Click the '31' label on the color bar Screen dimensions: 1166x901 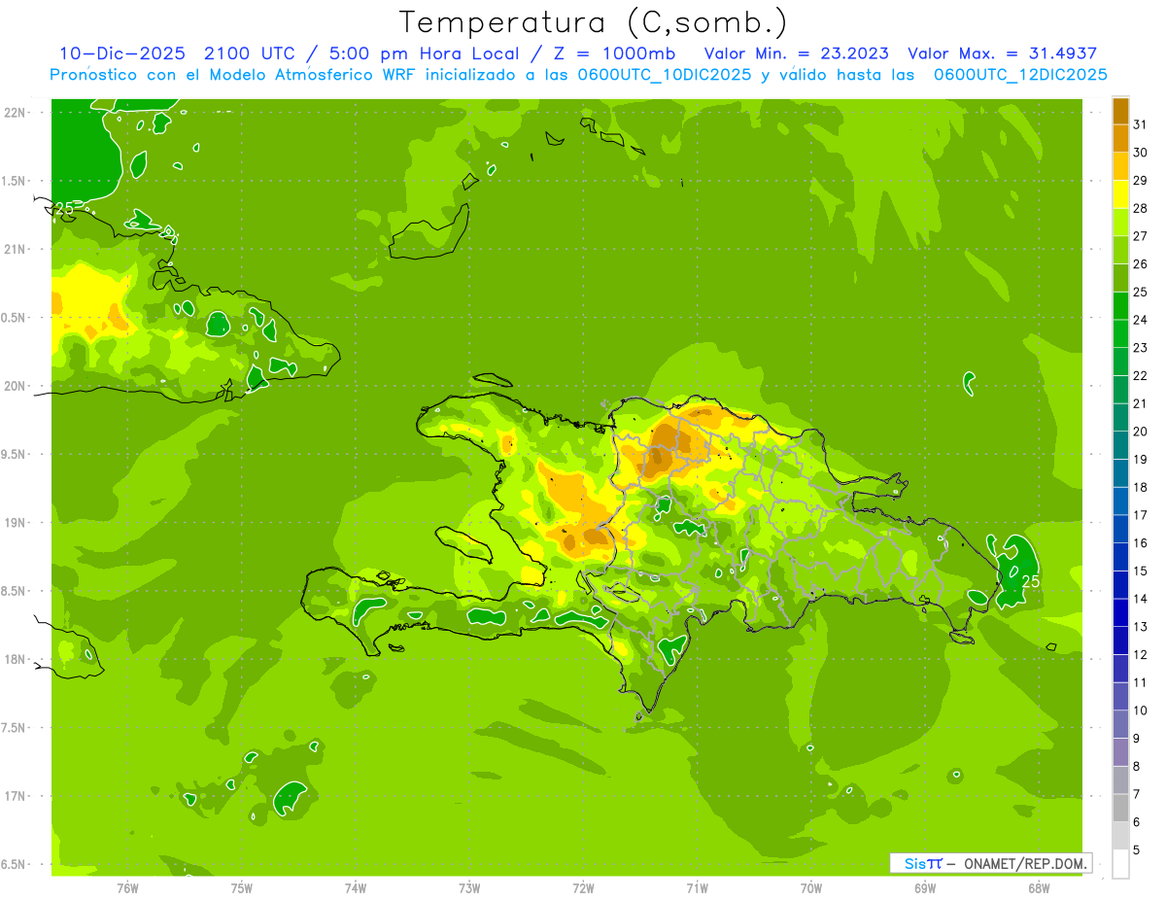point(1140,124)
